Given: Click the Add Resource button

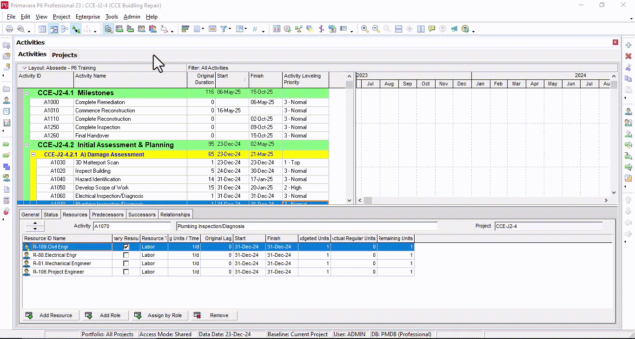Looking at the screenshot, I should point(50,315).
